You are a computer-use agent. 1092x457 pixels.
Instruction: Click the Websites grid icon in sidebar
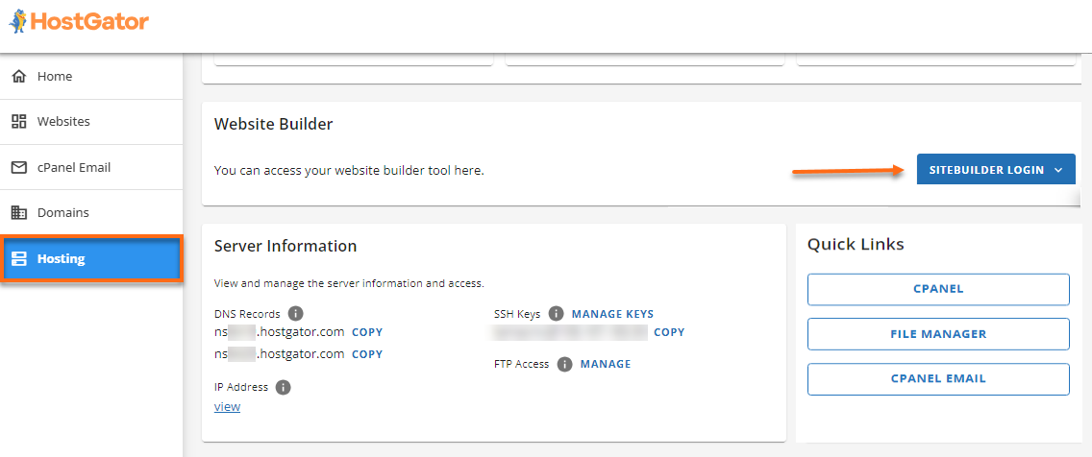pos(18,122)
